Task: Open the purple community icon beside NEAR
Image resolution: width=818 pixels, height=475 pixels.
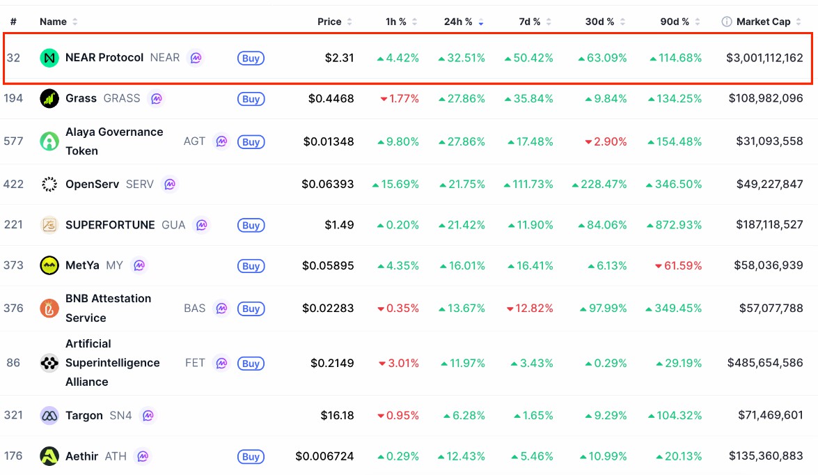Action: [196, 58]
